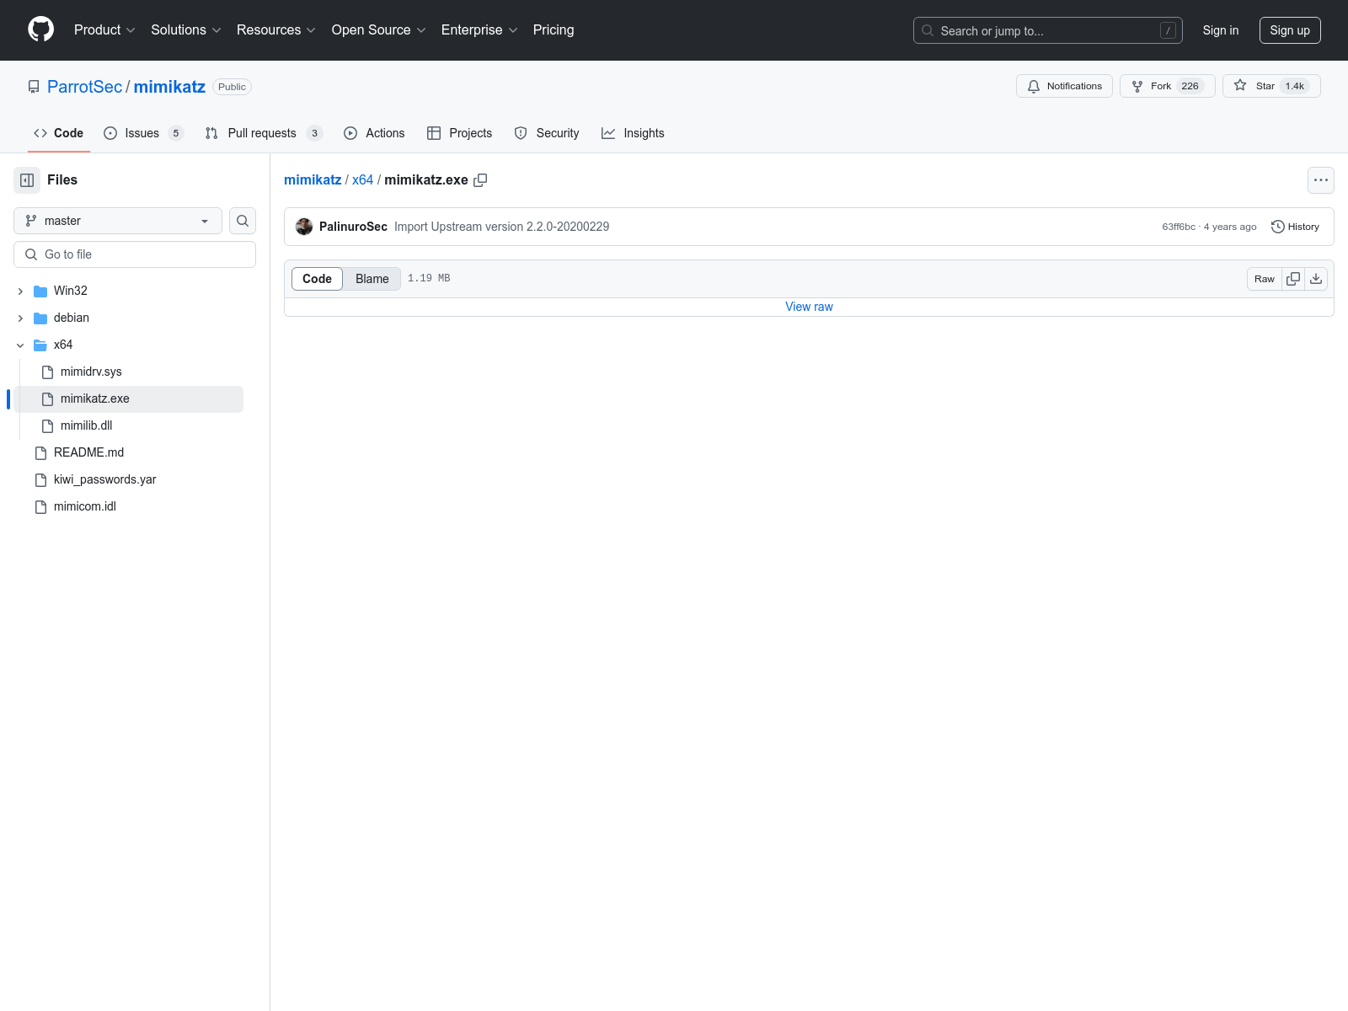Image resolution: width=1348 pixels, height=1011 pixels.
Task: Focus the Go to file input
Action: (135, 254)
